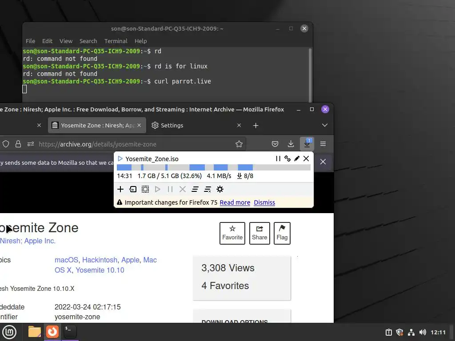Image resolution: width=455 pixels, height=341 pixels.
Task: Open the Yosemite 10.10 topic link
Action: pos(100,270)
